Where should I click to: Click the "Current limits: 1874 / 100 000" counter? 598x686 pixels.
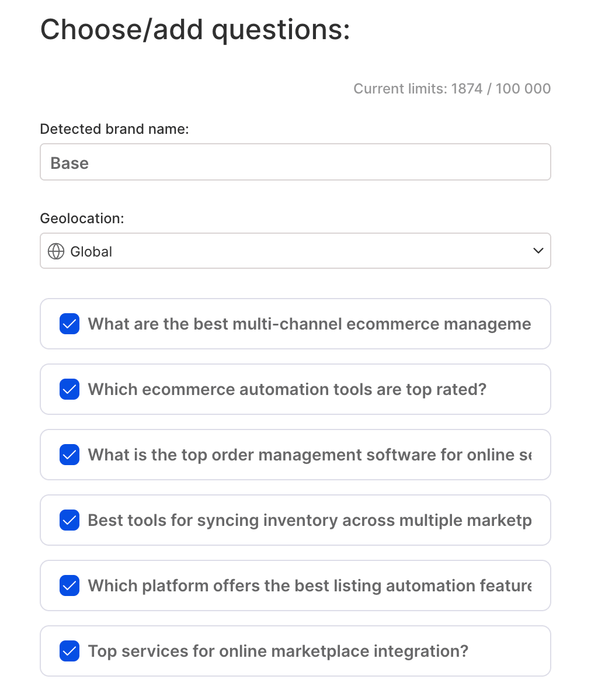[452, 88]
